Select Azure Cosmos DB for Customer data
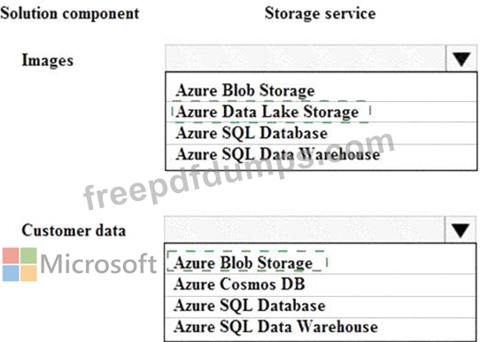 [321, 284]
